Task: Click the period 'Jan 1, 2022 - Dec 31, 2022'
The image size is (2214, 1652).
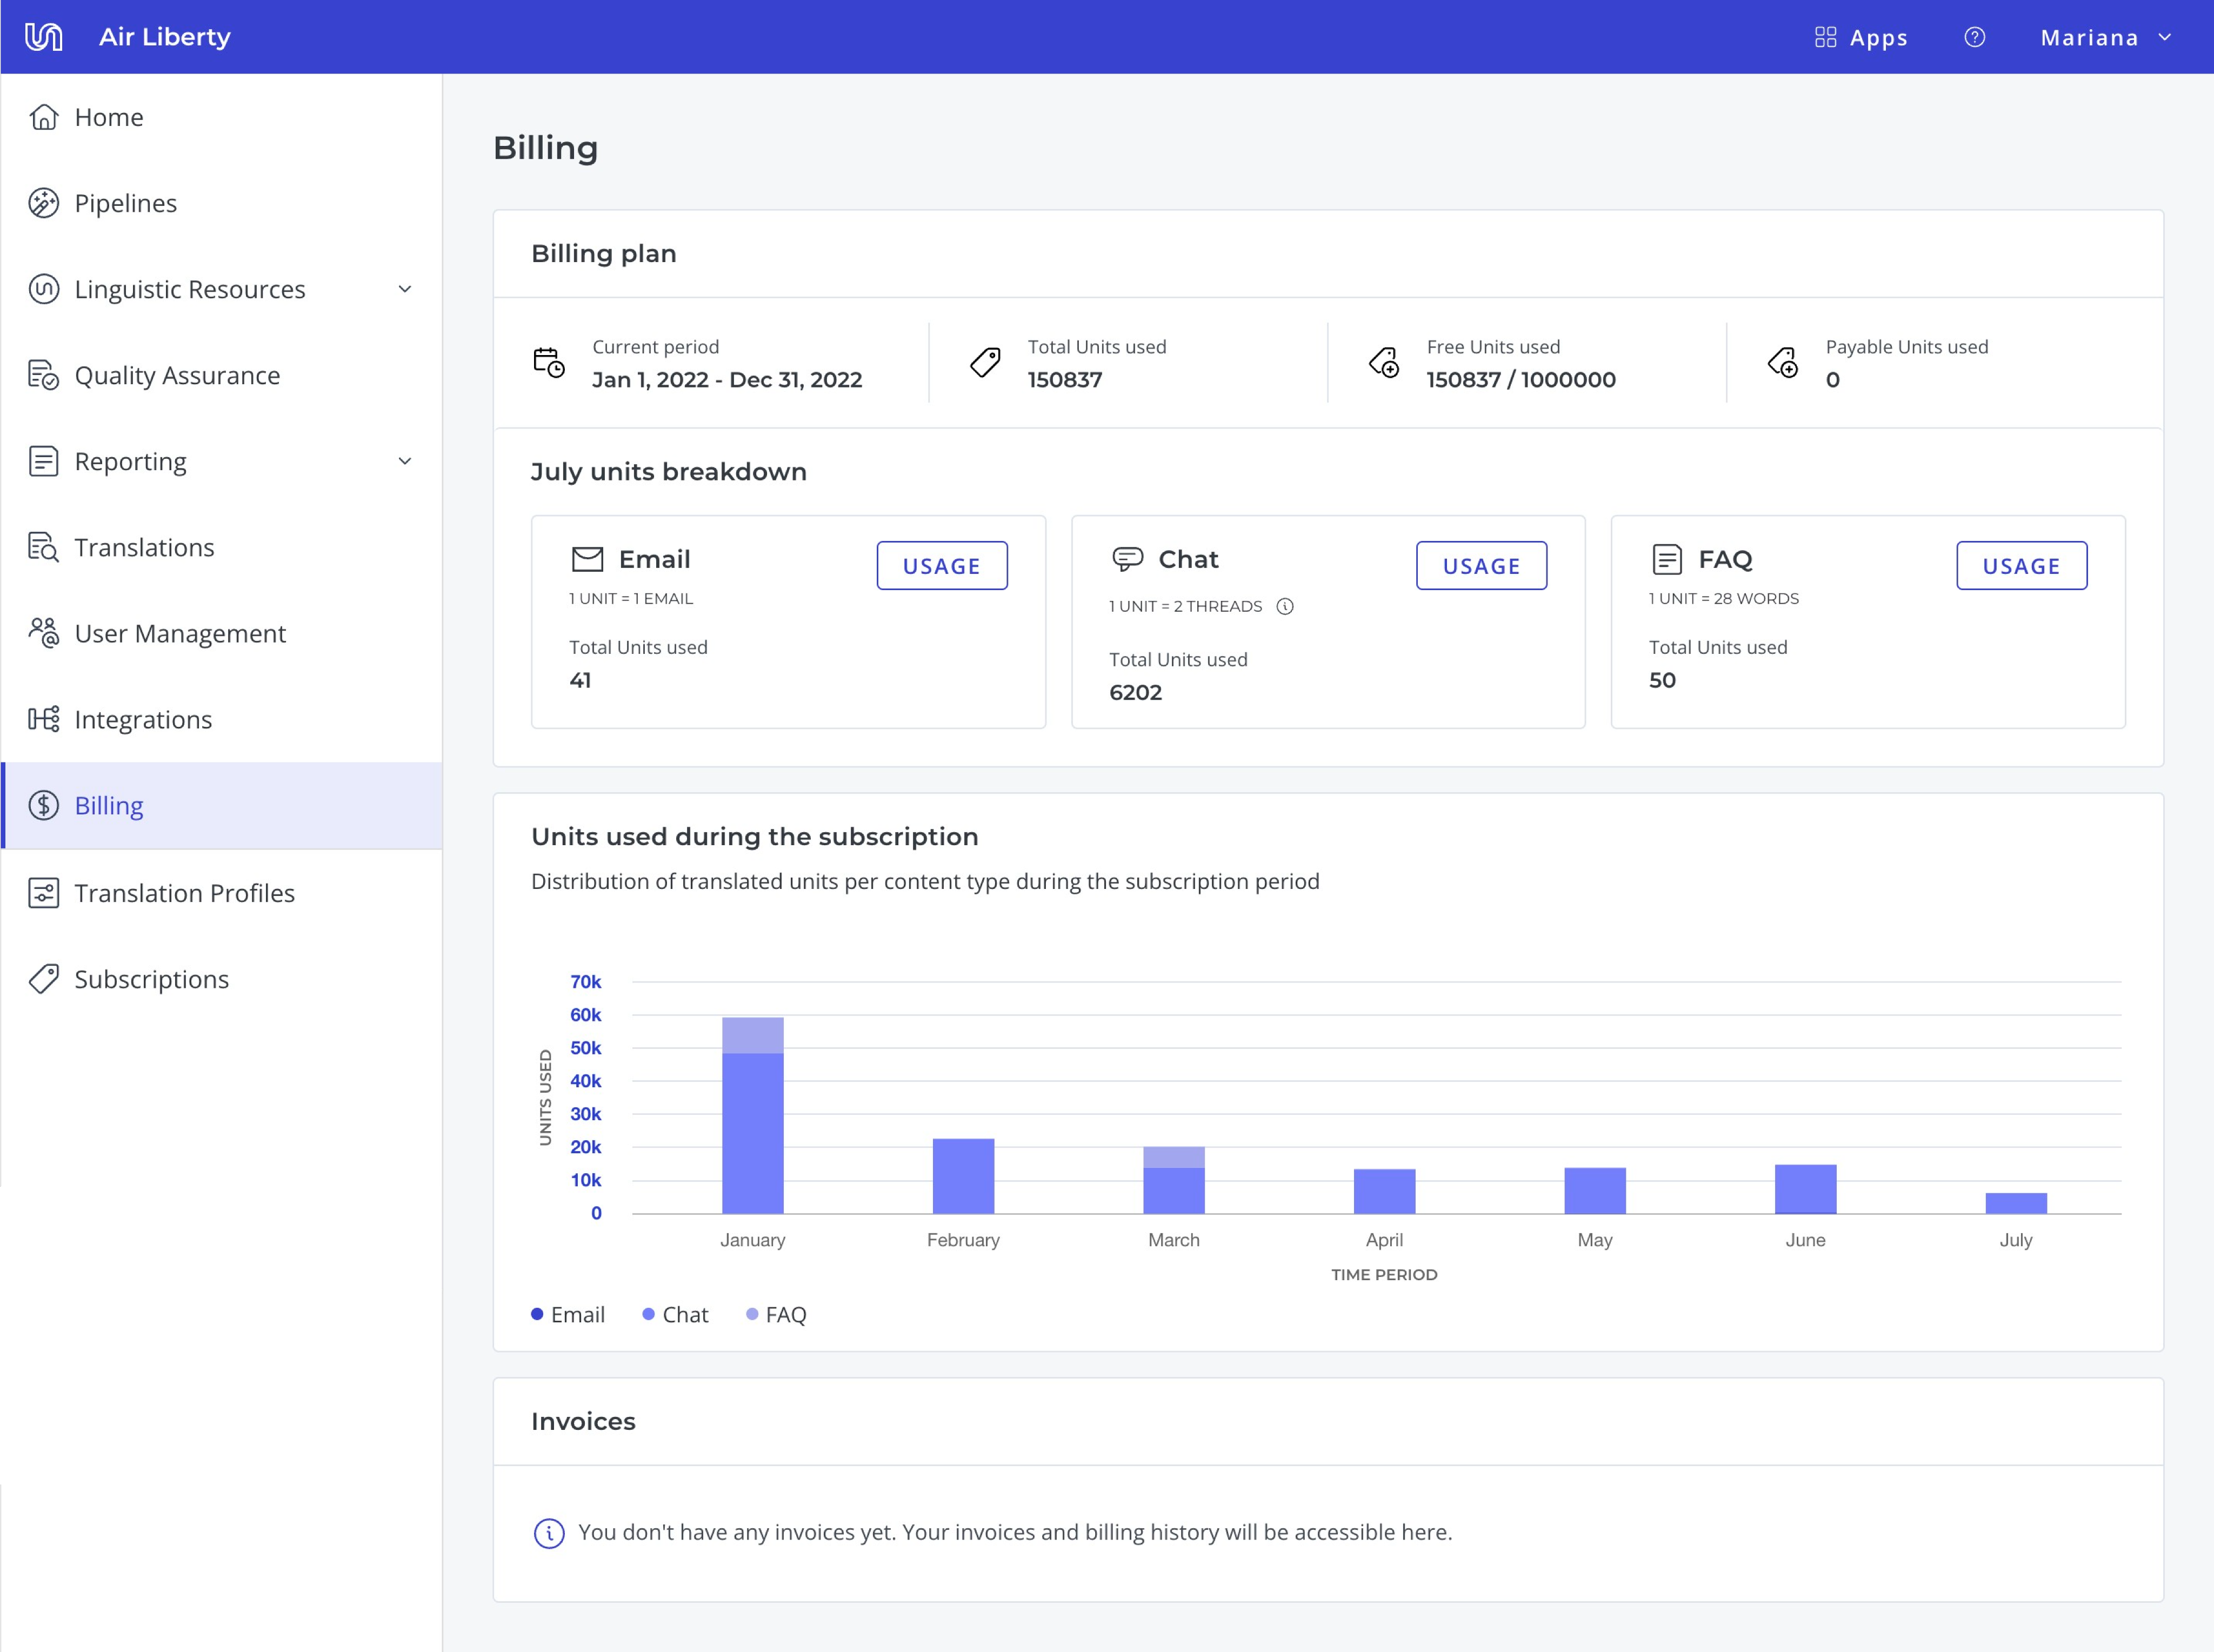Action: [x=727, y=380]
